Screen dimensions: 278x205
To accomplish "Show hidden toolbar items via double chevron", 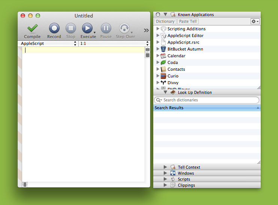I will (x=146, y=30).
